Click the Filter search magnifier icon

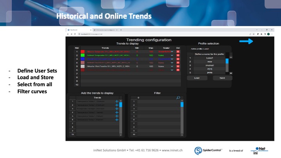178,98
